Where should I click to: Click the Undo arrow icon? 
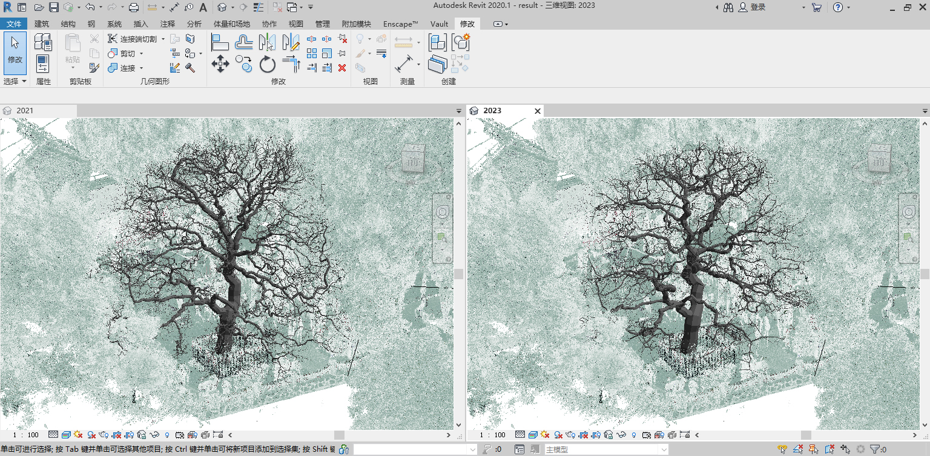click(90, 7)
